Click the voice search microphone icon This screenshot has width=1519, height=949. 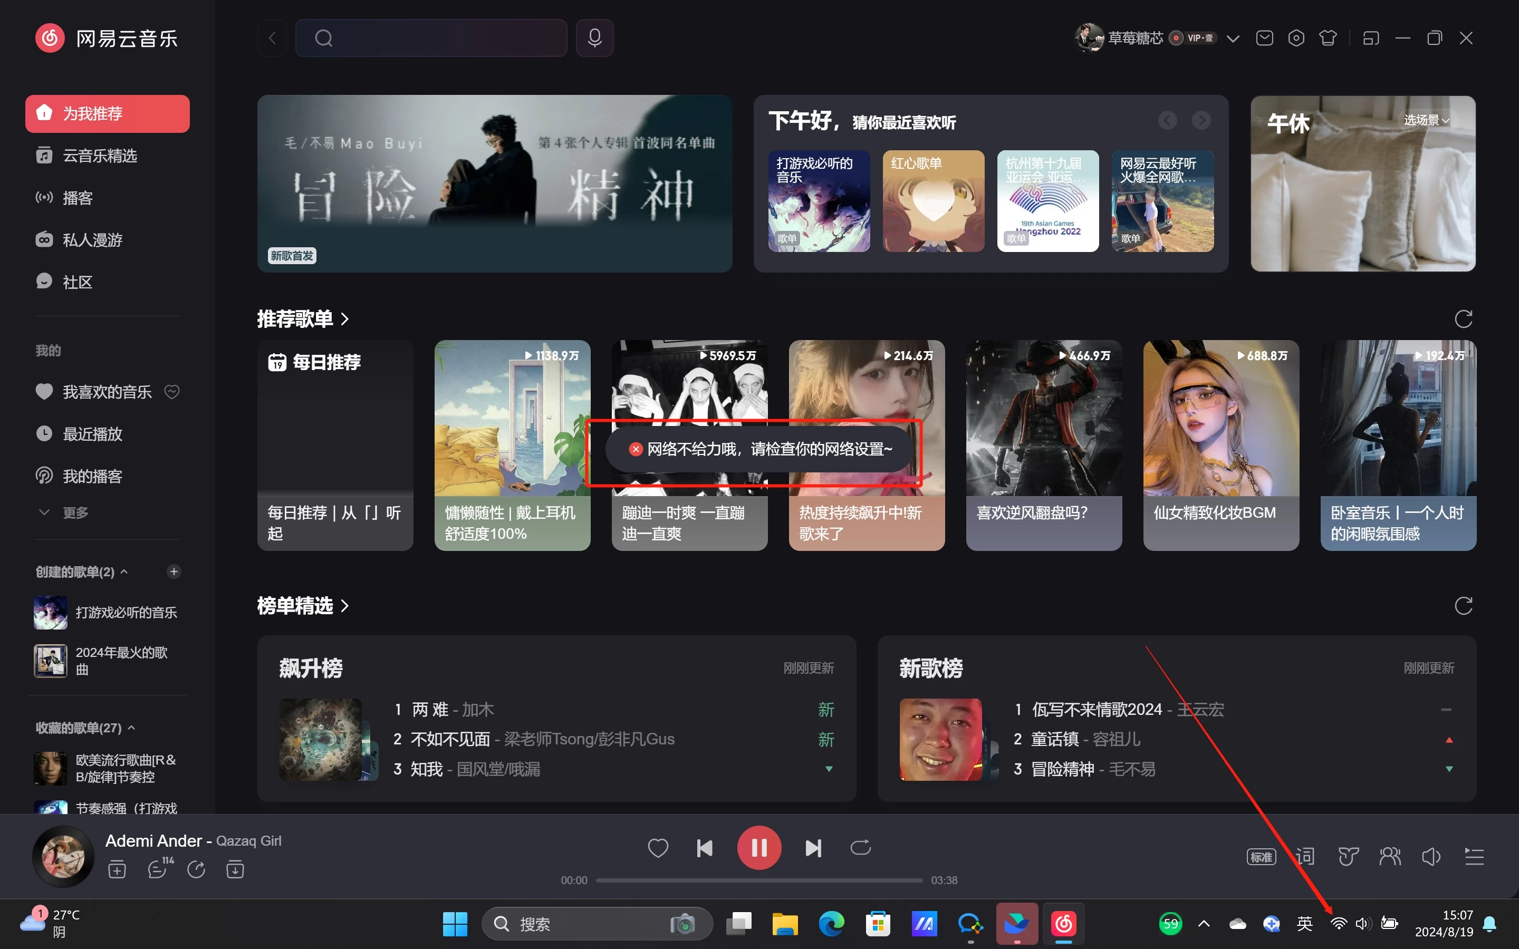click(594, 37)
